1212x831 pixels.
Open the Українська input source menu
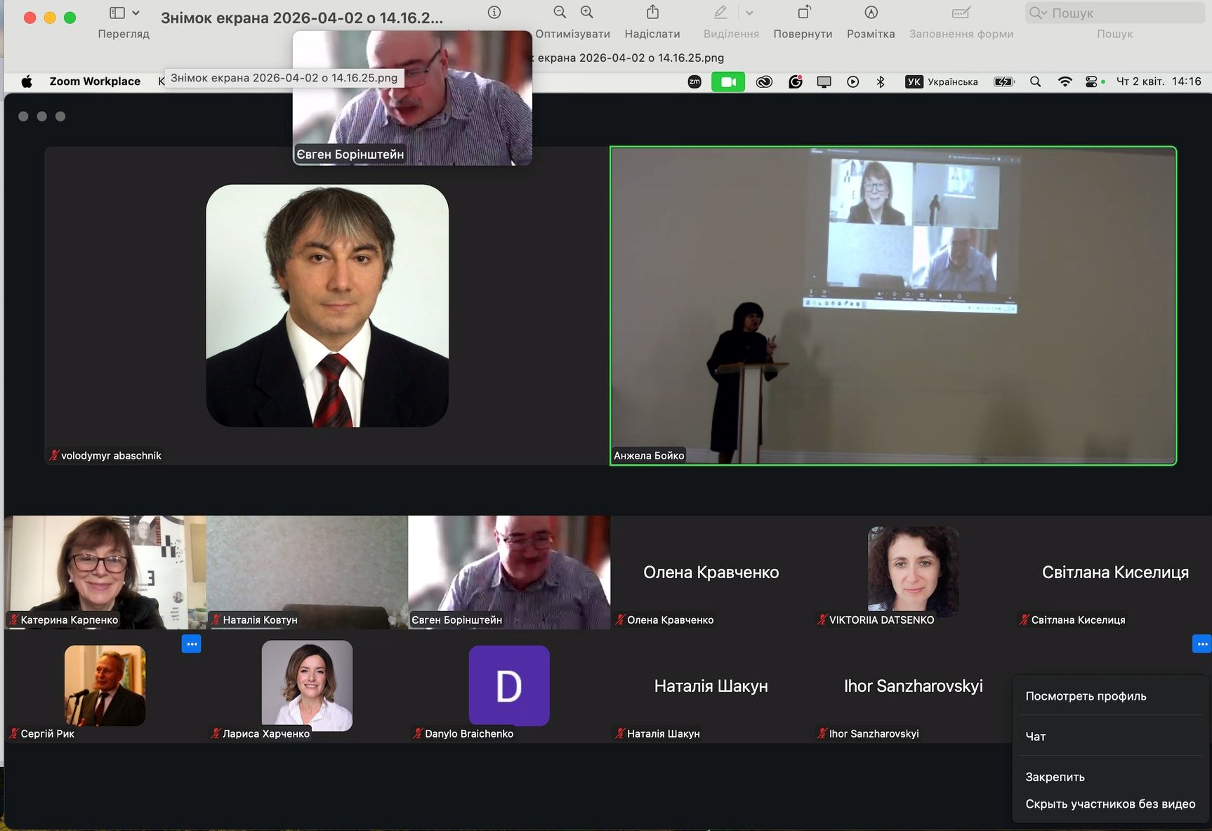pos(942,81)
